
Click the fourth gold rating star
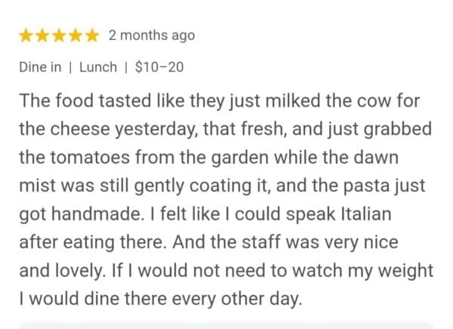coord(75,35)
